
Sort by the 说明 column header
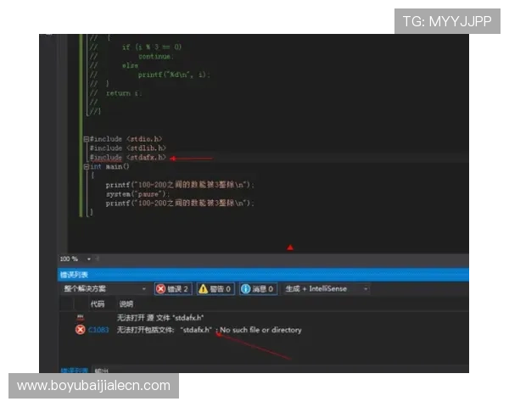click(x=126, y=304)
